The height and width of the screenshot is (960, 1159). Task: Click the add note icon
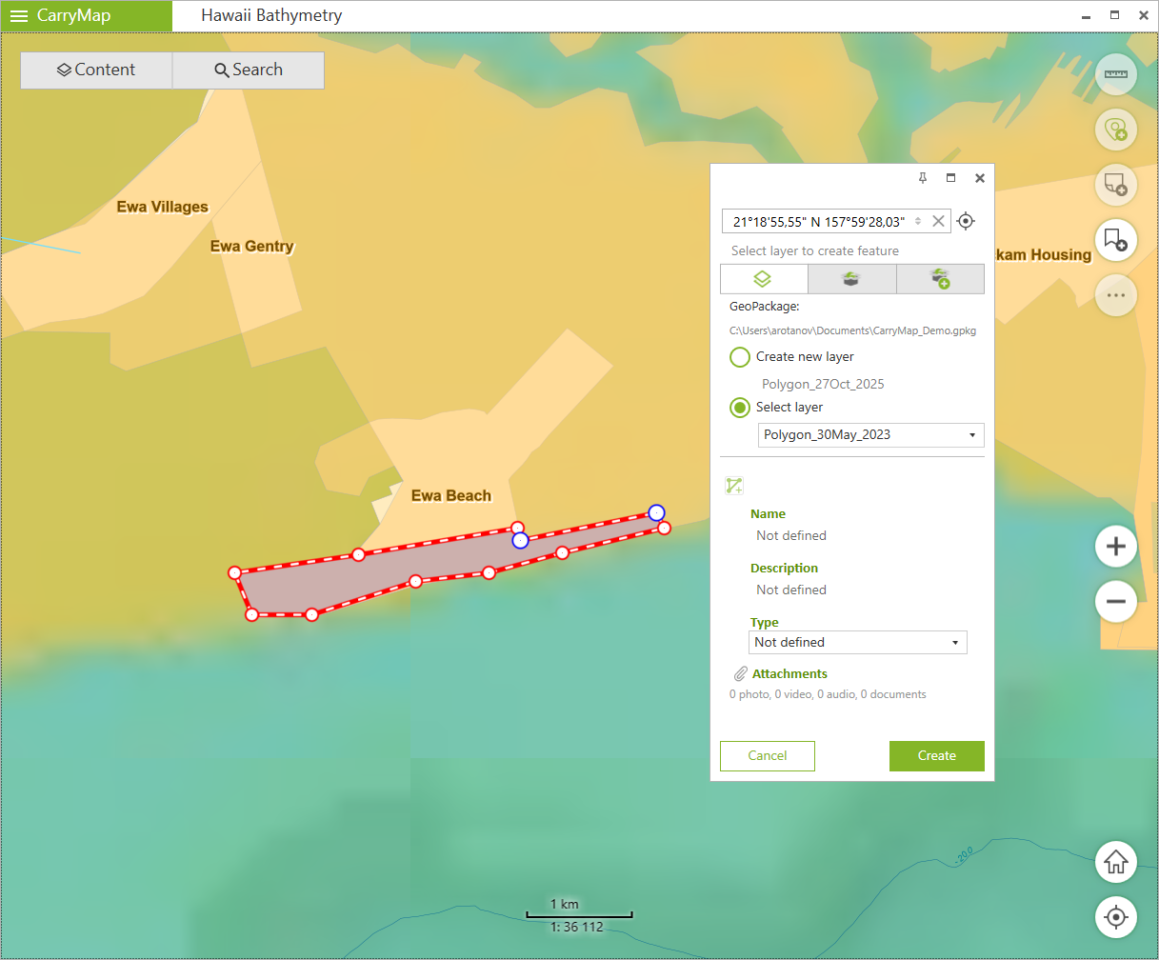(1115, 184)
